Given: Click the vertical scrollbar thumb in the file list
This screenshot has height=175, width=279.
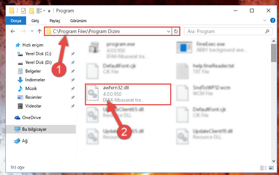Looking at the screenshot, I should tap(274, 53).
